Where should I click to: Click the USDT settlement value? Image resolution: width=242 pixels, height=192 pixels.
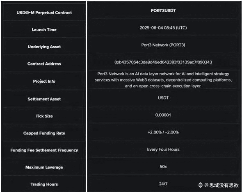pos(163,98)
